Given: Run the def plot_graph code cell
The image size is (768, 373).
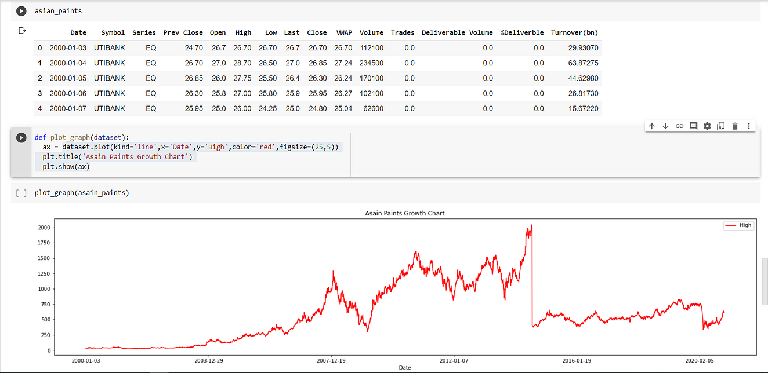Looking at the screenshot, I should click(x=21, y=137).
